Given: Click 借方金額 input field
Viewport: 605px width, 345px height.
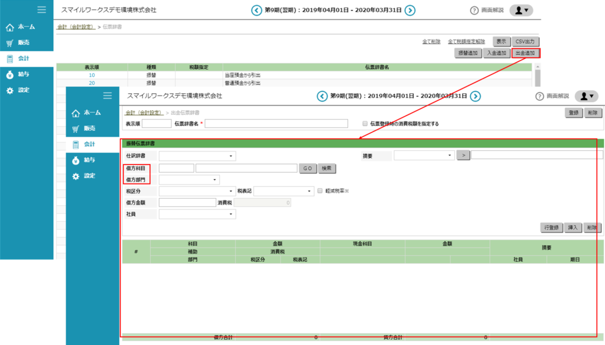Looking at the screenshot, I should point(187,202).
